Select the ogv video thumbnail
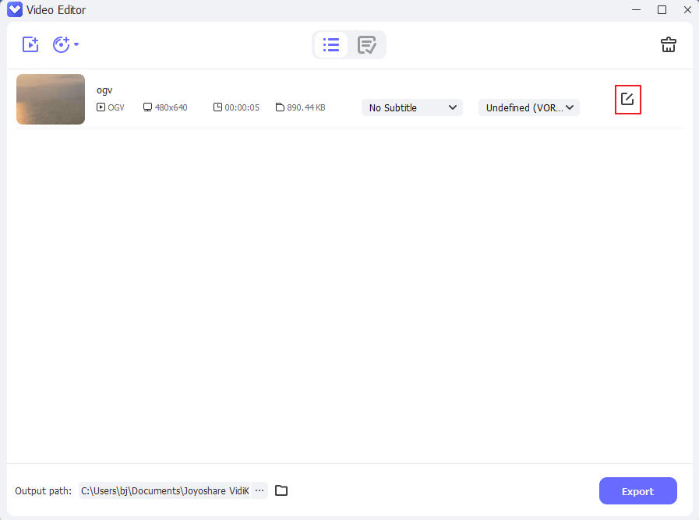Image resolution: width=699 pixels, height=520 pixels. pyautogui.click(x=51, y=100)
